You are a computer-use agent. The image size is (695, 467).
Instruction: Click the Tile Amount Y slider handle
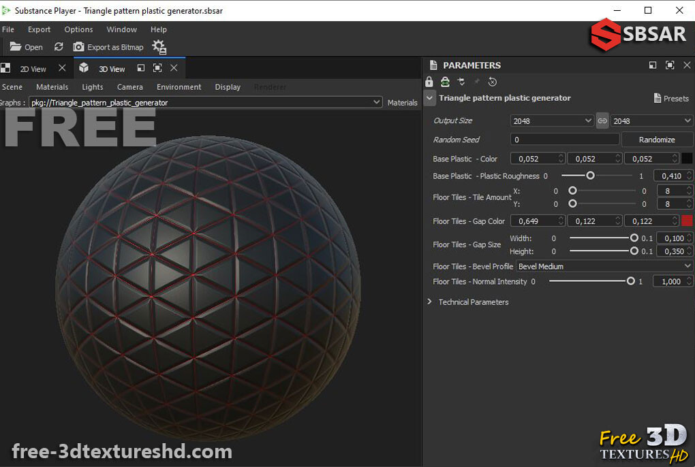[572, 204]
